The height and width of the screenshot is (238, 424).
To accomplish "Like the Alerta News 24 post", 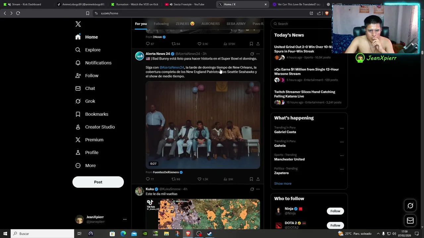I will (199, 179).
